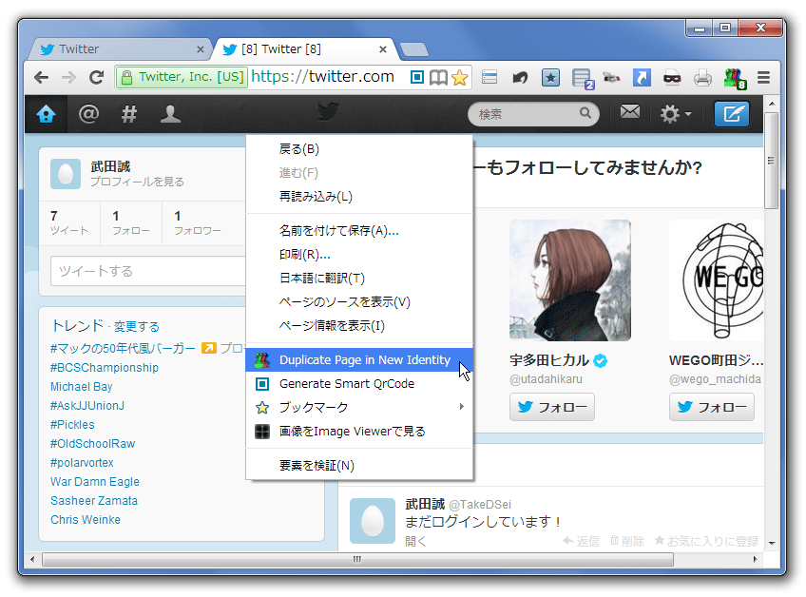Click the 変更する trends link
Image resolution: width=806 pixels, height=597 pixels.
pyautogui.click(x=136, y=326)
